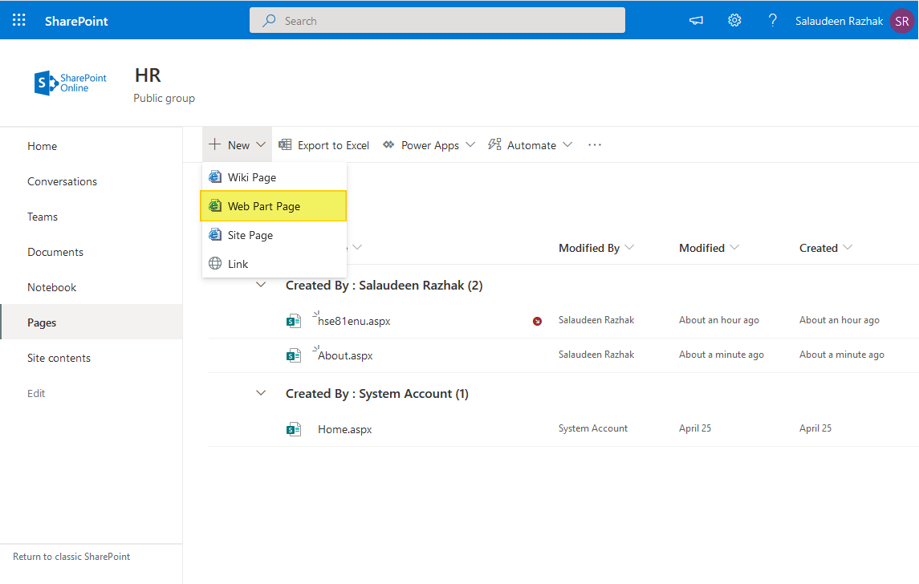Click the megaphone feedback icon
Screen dimensions: 919x584
tap(695, 20)
